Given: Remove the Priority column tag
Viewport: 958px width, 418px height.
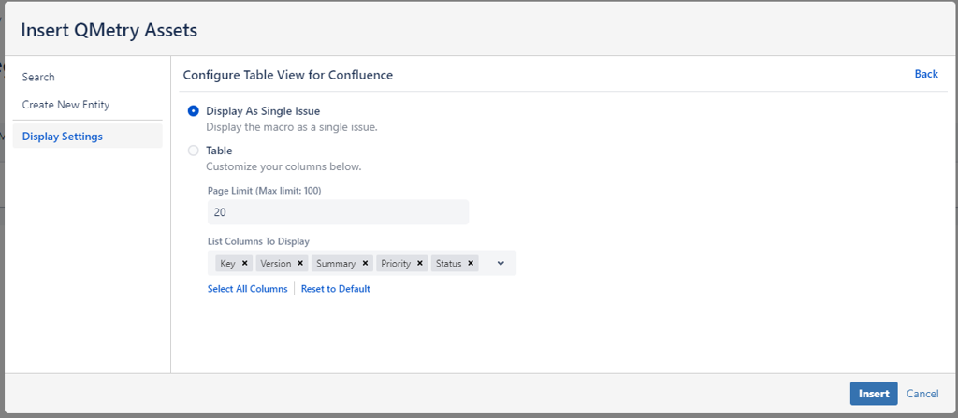Looking at the screenshot, I should [x=420, y=264].
